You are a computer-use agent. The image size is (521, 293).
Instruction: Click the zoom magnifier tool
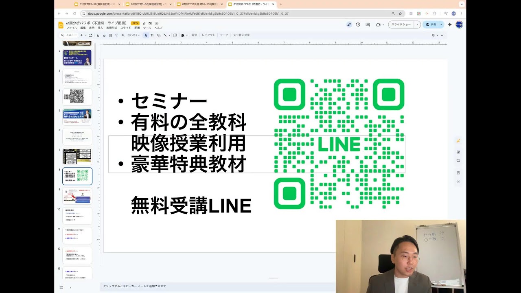coord(123,35)
